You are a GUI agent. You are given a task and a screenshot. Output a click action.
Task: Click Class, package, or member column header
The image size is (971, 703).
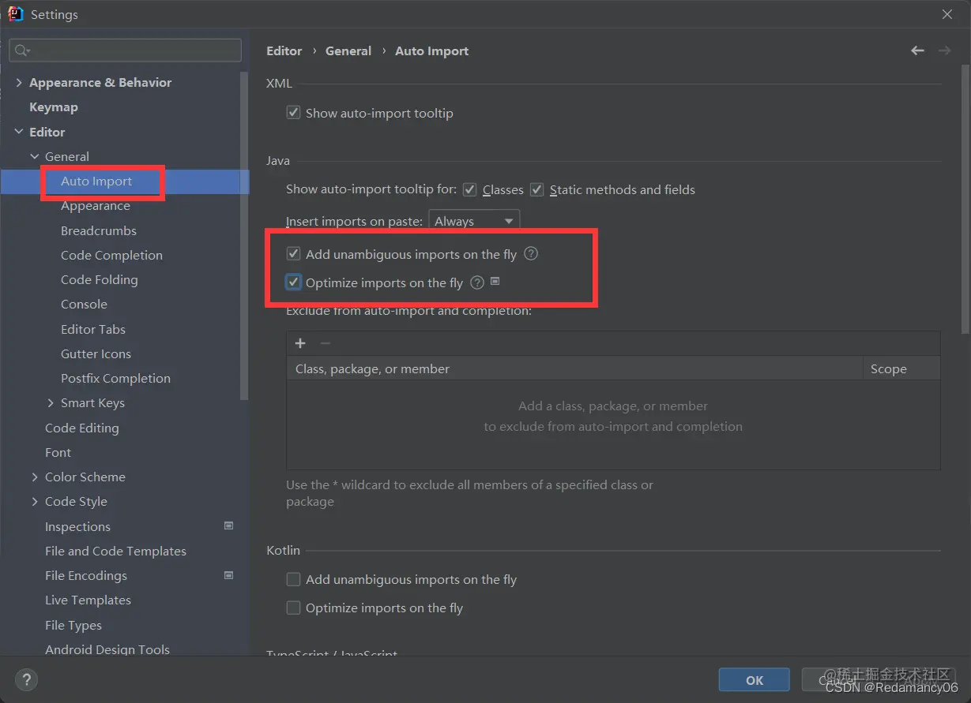[x=574, y=368]
